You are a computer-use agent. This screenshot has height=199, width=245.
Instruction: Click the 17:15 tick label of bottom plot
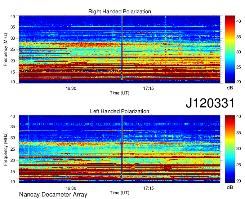[x=148, y=188]
